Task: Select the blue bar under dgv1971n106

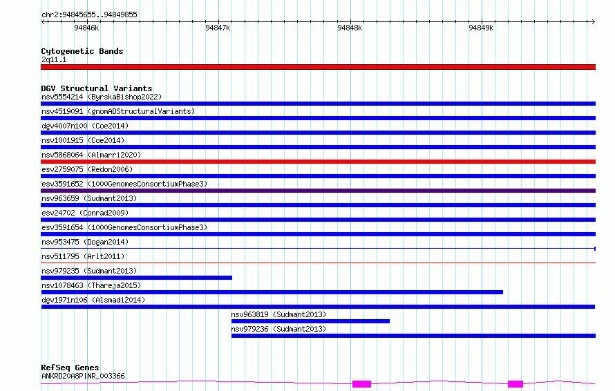Action: [318, 307]
